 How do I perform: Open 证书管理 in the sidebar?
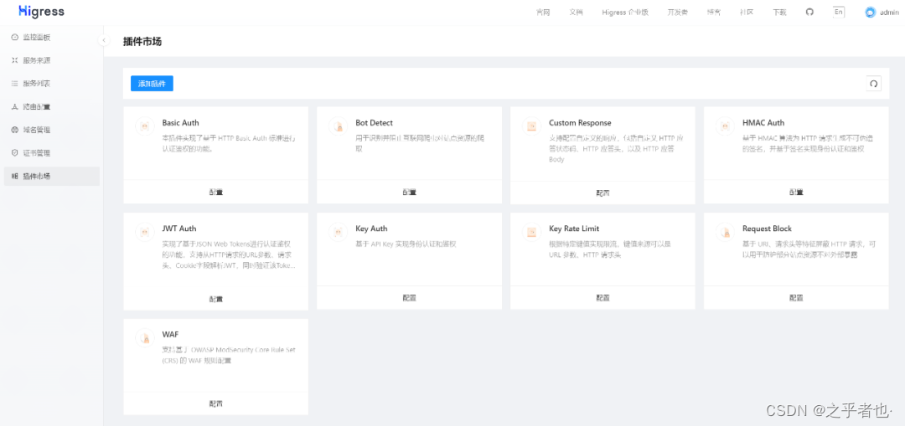point(52,153)
